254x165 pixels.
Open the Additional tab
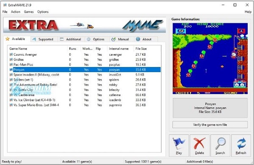pos(71,39)
